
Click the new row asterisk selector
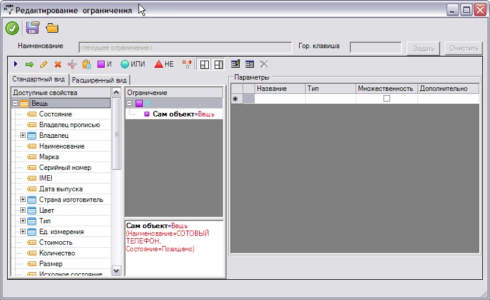coord(237,99)
